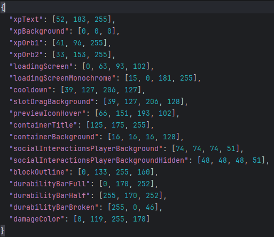Click value 93 in loadingScreen array
274x237 pixels.
click(120, 66)
